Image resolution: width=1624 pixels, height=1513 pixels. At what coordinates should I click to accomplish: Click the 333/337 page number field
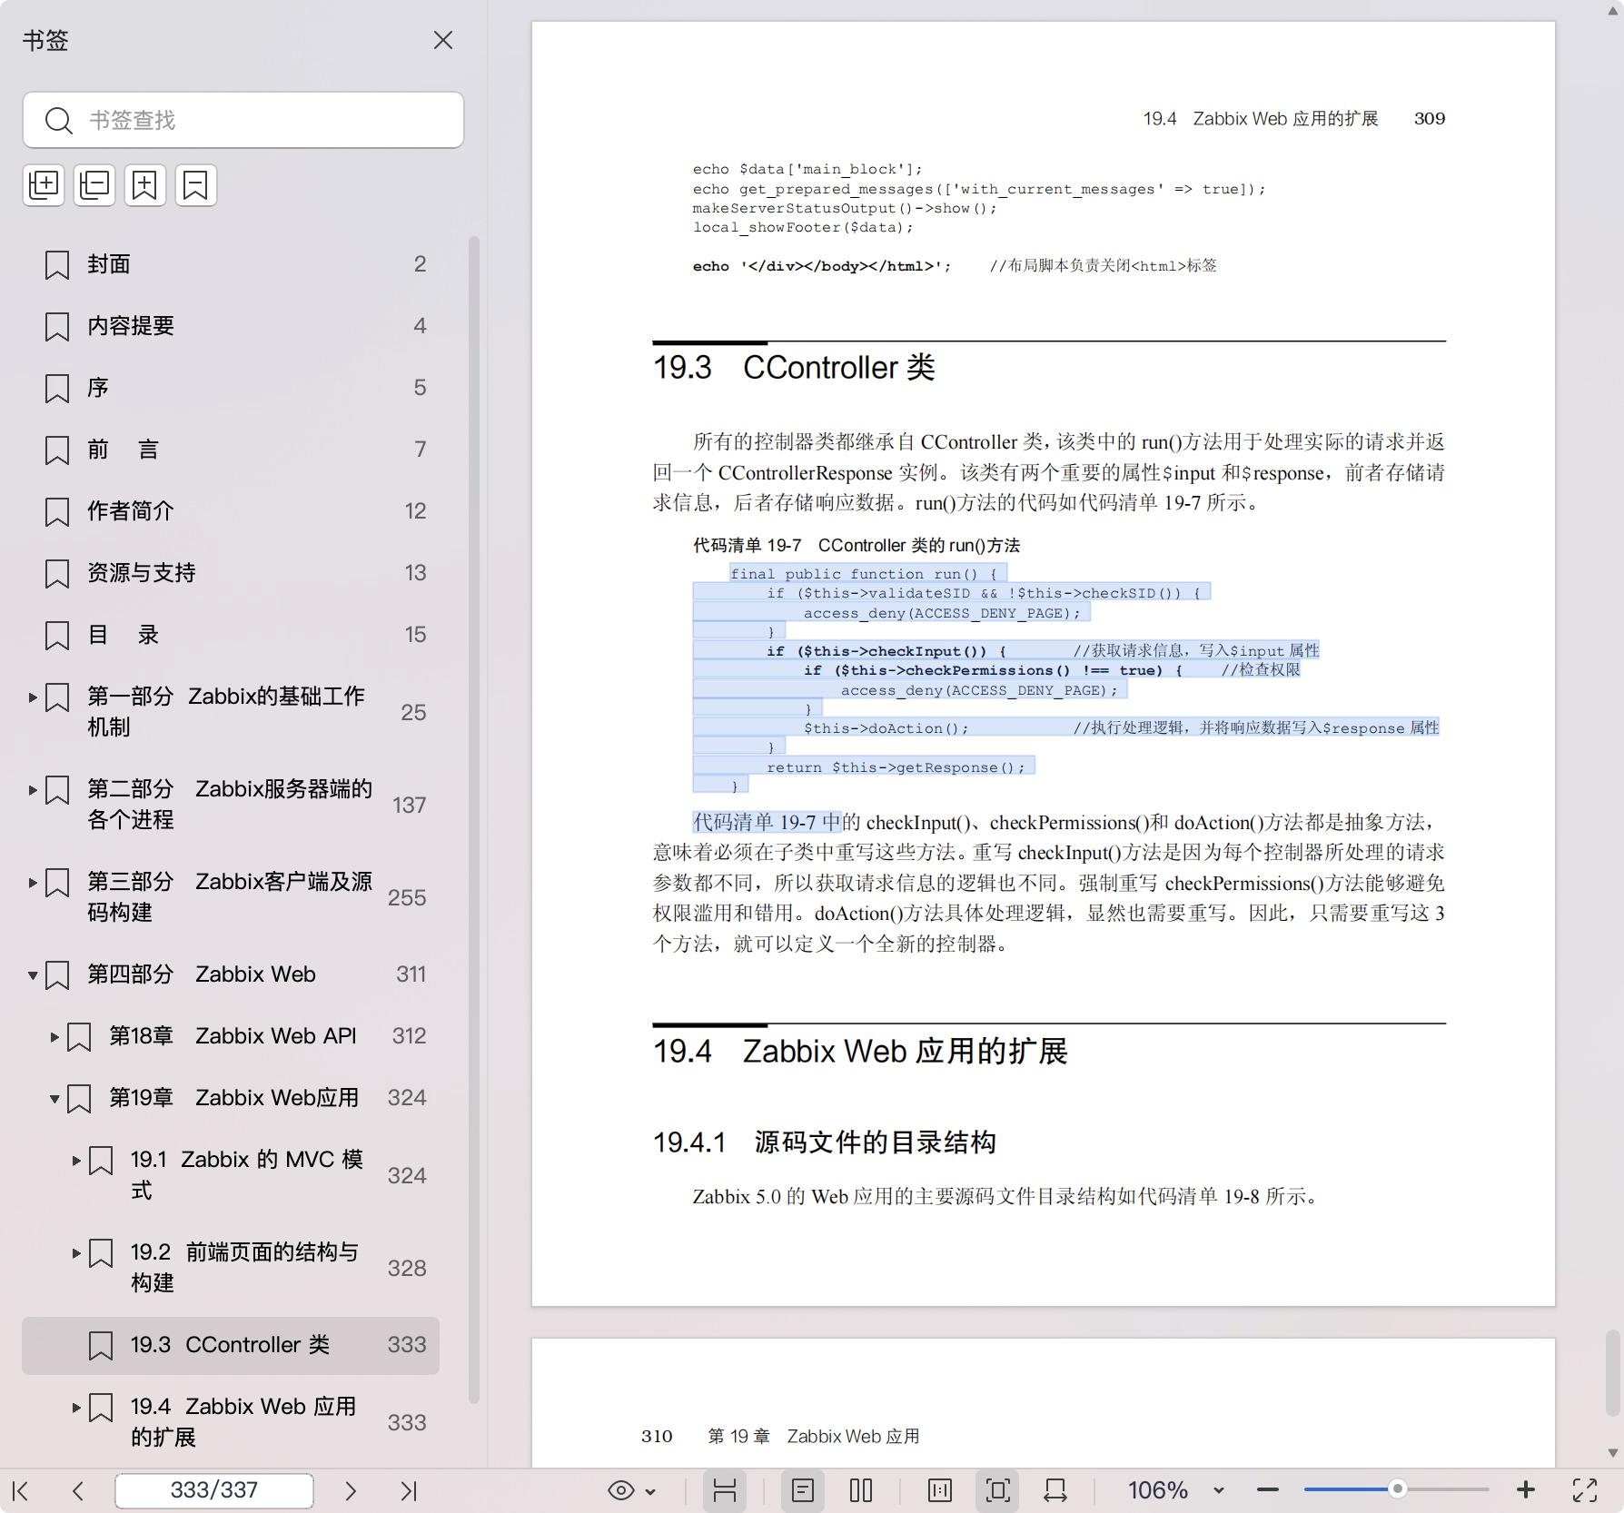214,1490
